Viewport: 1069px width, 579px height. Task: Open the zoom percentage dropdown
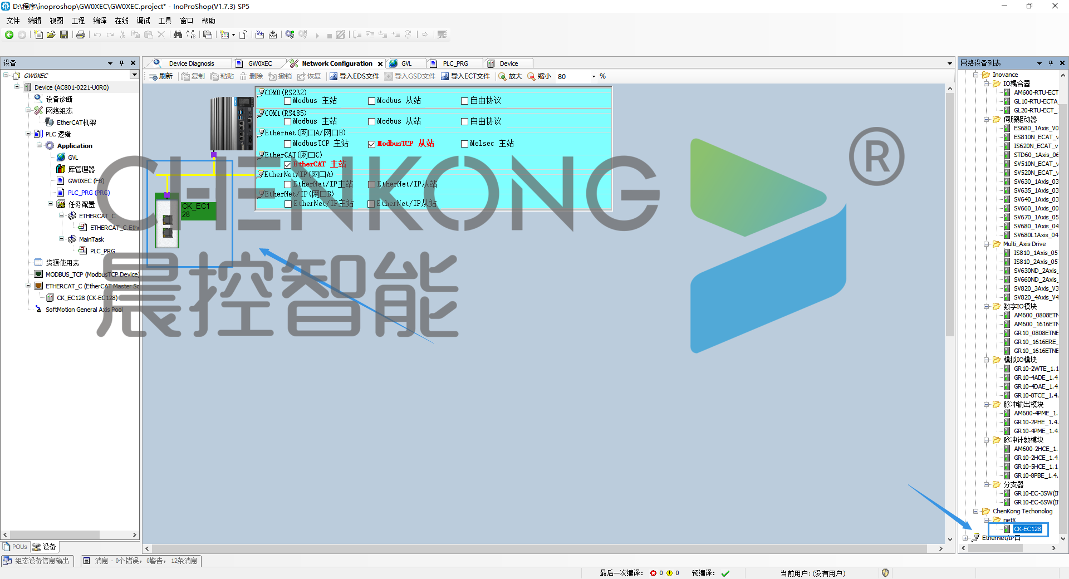(x=594, y=76)
